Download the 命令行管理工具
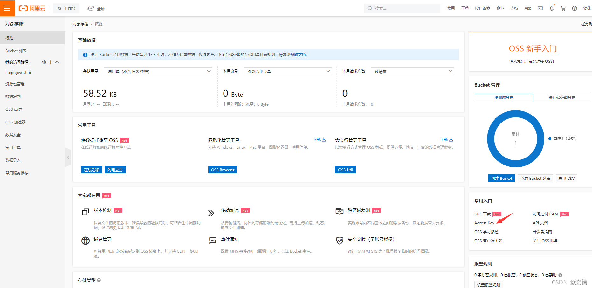Image resolution: width=592 pixels, height=288 pixels. pyautogui.click(x=446, y=140)
